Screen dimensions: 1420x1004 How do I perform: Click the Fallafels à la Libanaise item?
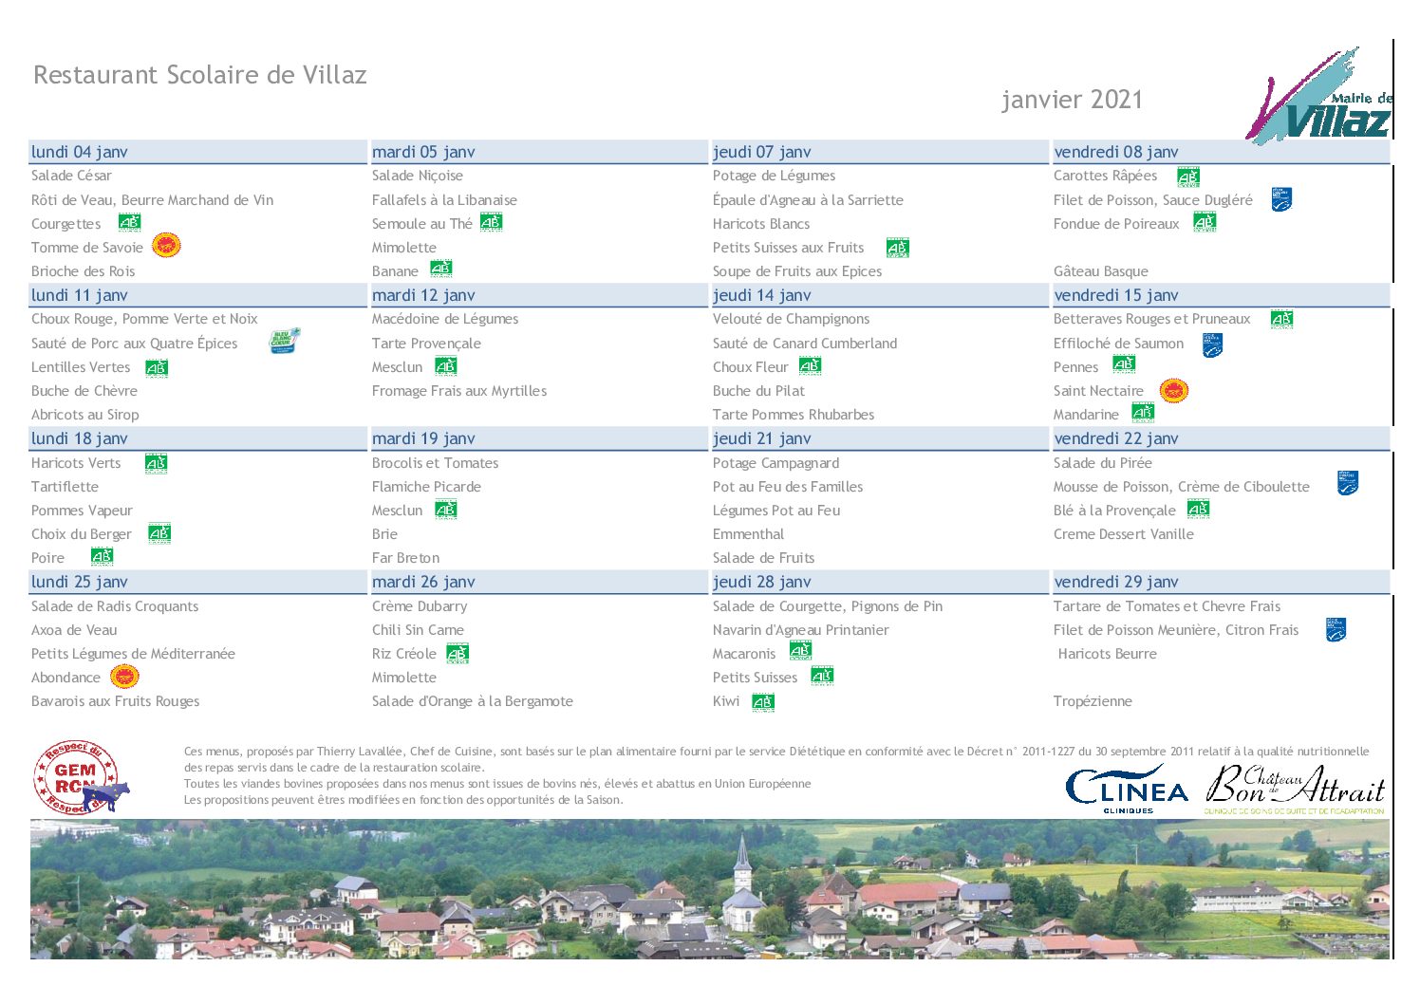tap(444, 200)
